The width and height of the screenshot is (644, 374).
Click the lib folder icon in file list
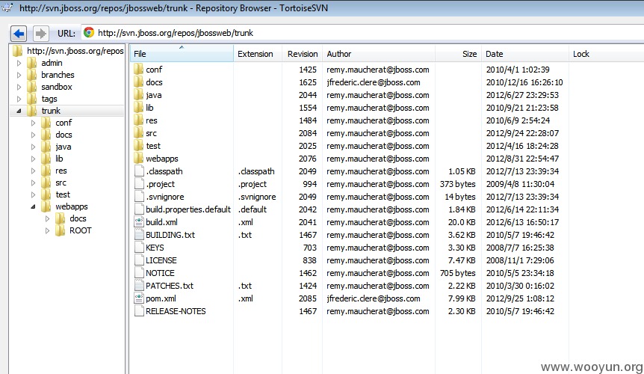pos(139,107)
